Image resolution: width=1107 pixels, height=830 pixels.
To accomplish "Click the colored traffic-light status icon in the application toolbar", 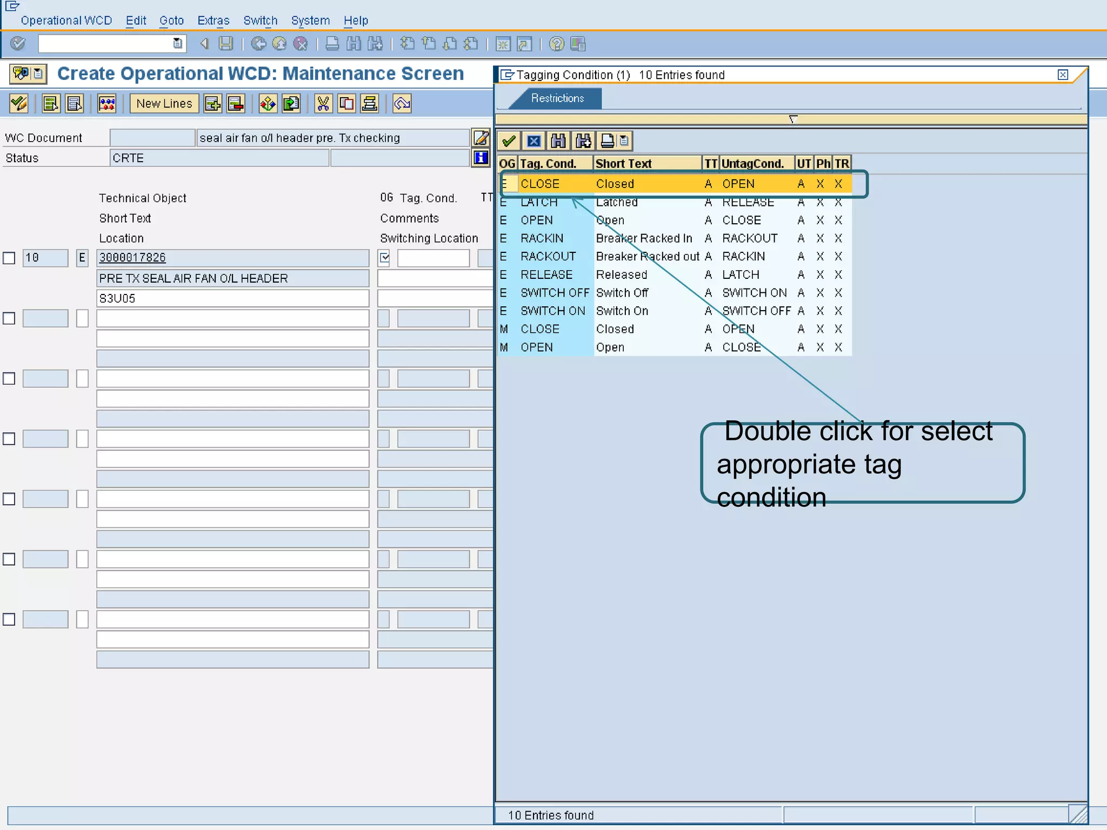I will click(107, 103).
